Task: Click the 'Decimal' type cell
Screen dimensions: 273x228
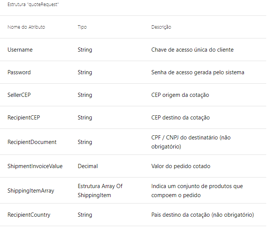Action: click(88, 166)
